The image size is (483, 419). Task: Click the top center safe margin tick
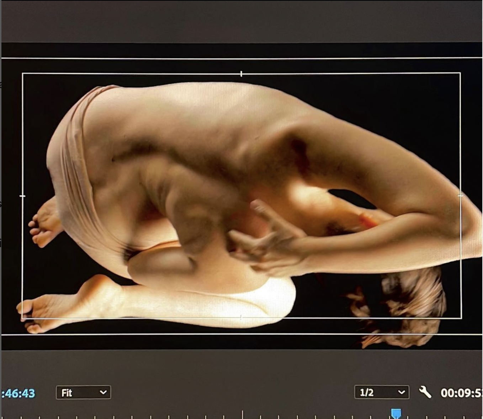point(241,74)
